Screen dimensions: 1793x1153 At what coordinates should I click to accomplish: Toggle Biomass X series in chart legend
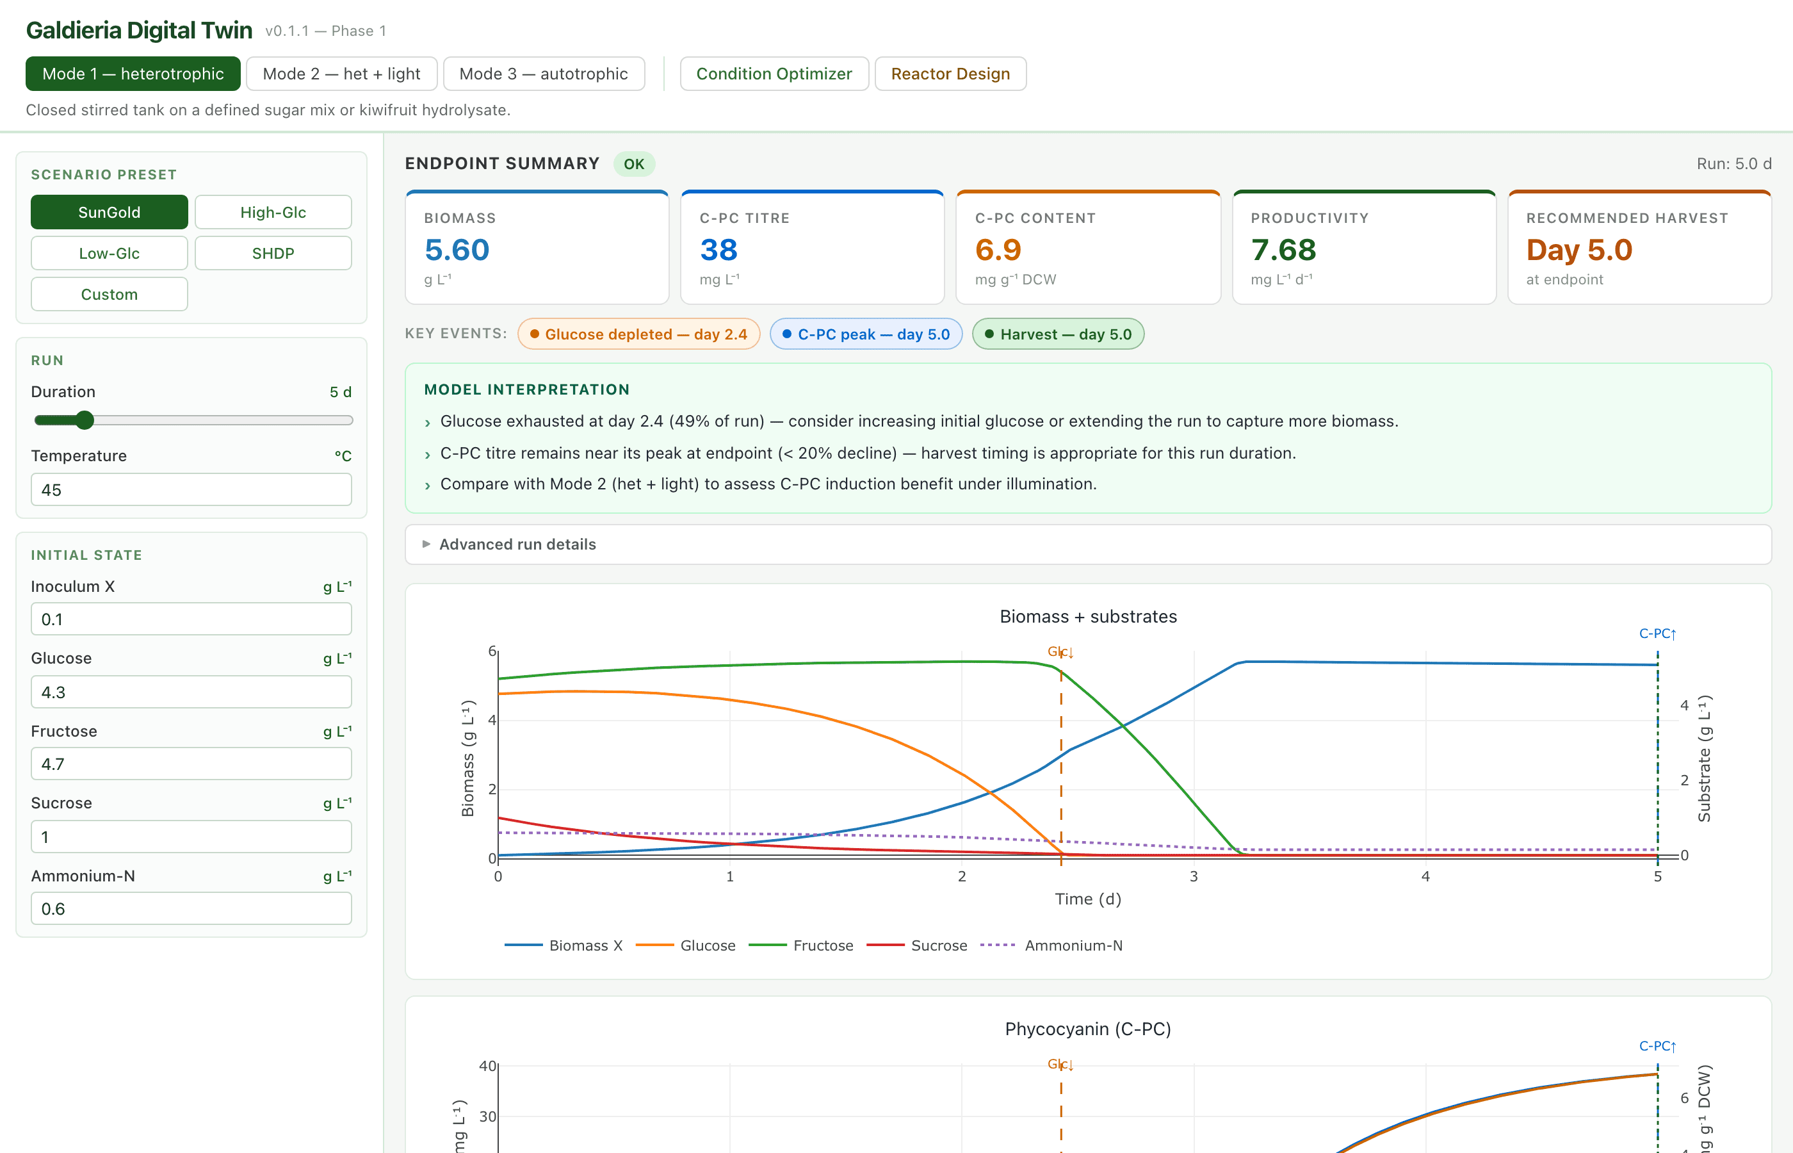click(564, 945)
